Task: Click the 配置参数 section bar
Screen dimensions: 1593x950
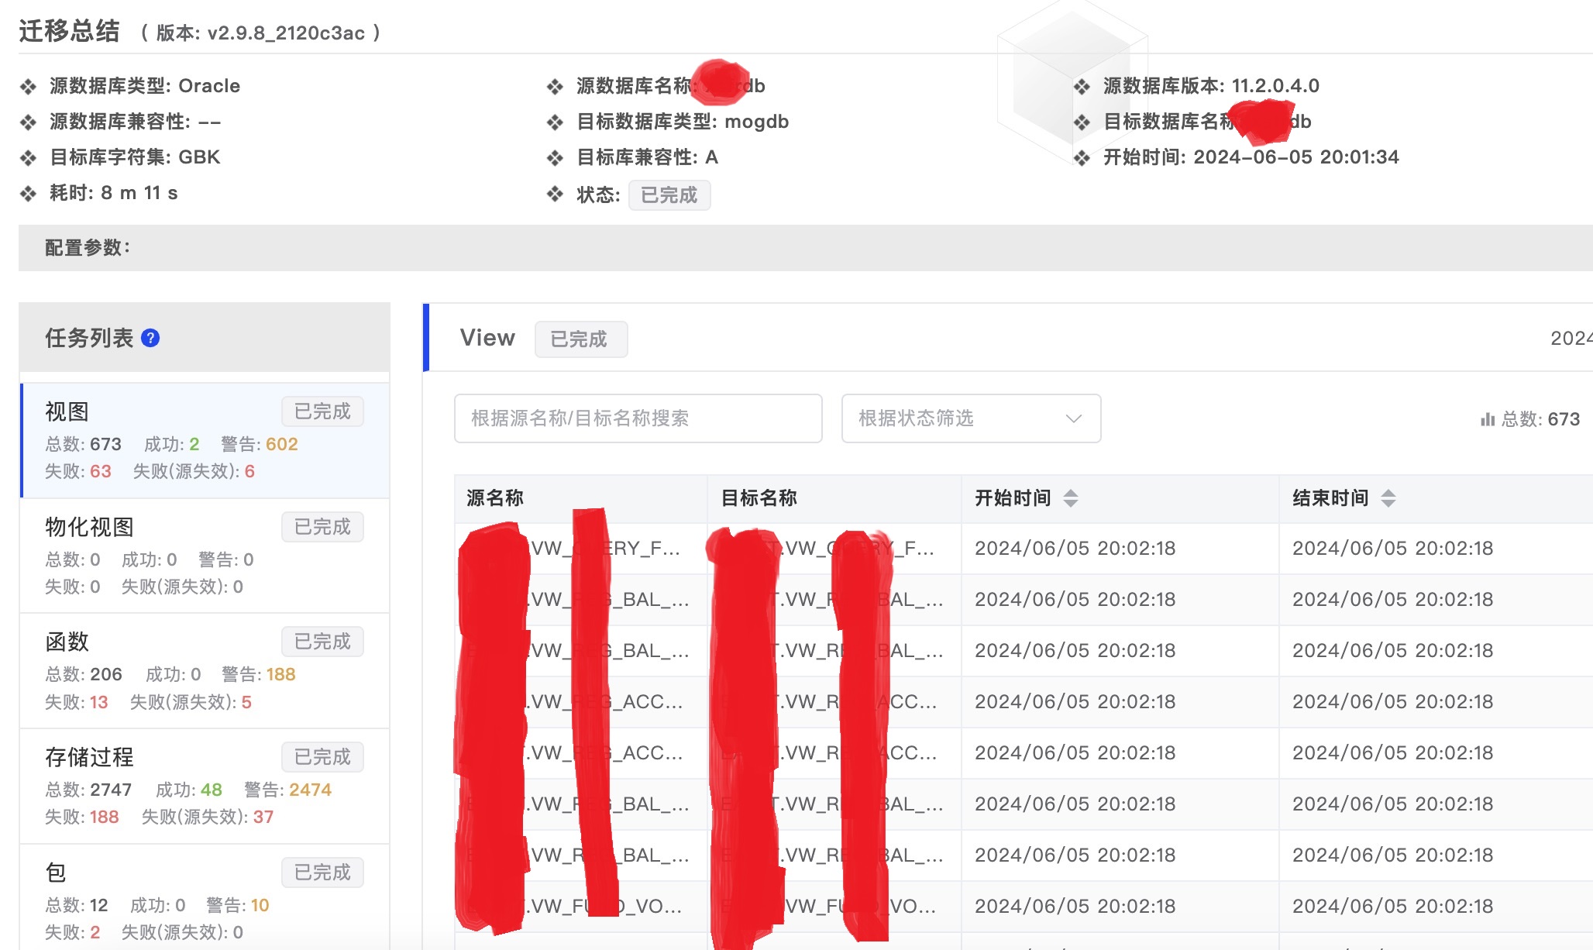Action: (806, 248)
